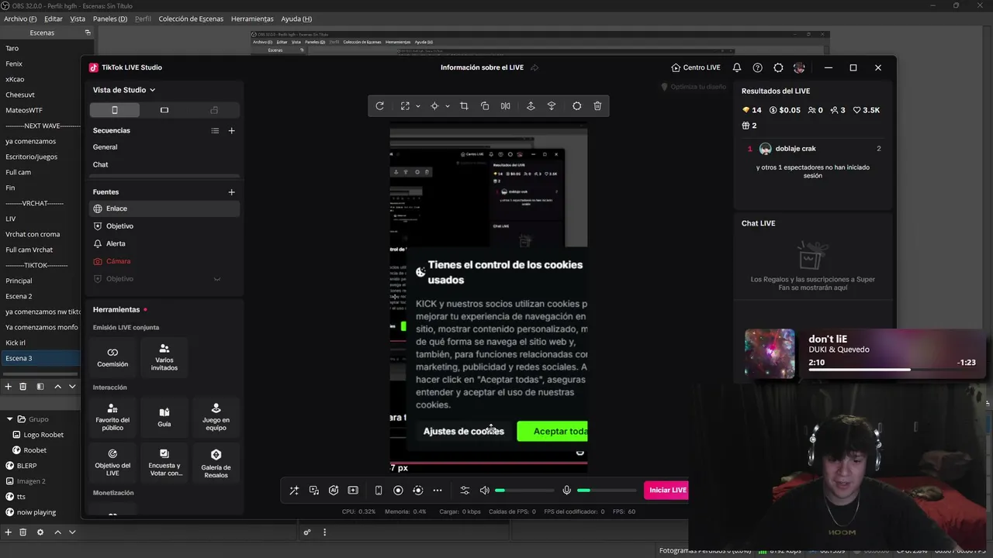Image resolution: width=993 pixels, height=558 pixels.
Task: Add a new sequence with the plus
Action: pos(231,130)
